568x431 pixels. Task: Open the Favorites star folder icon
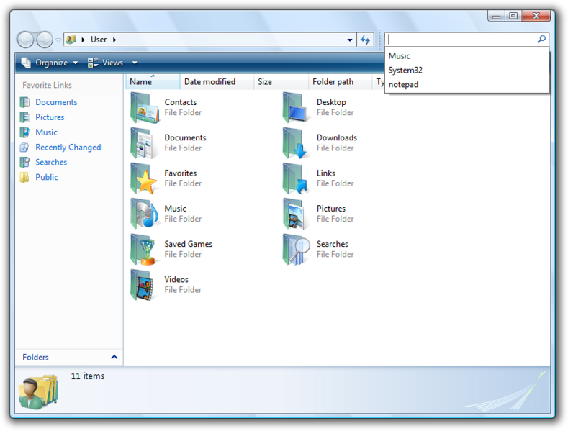click(x=145, y=178)
